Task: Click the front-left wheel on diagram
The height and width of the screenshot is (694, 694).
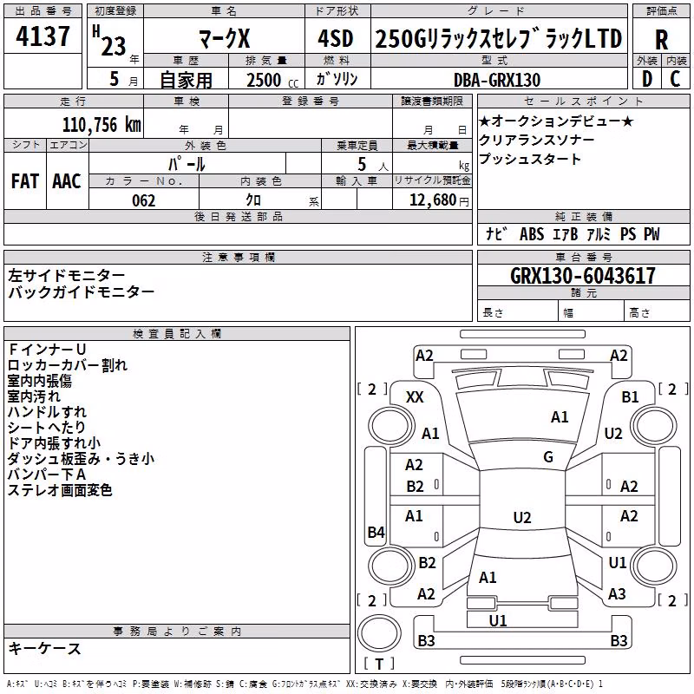Action: [390, 426]
